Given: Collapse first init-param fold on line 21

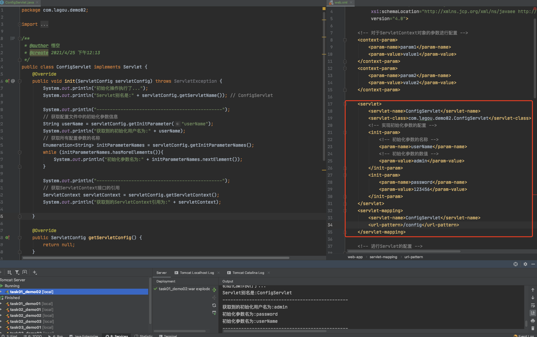Looking at the screenshot, I should point(345,132).
